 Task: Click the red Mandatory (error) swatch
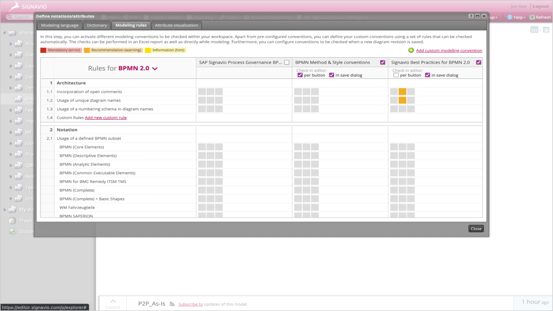(x=44, y=50)
